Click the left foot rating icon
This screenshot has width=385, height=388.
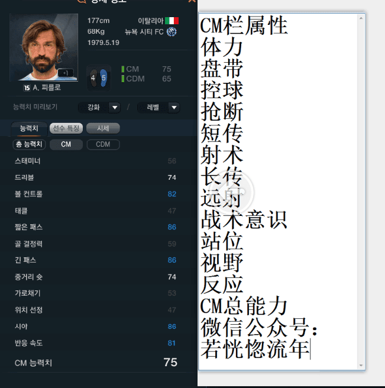pyautogui.click(x=93, y=78)
